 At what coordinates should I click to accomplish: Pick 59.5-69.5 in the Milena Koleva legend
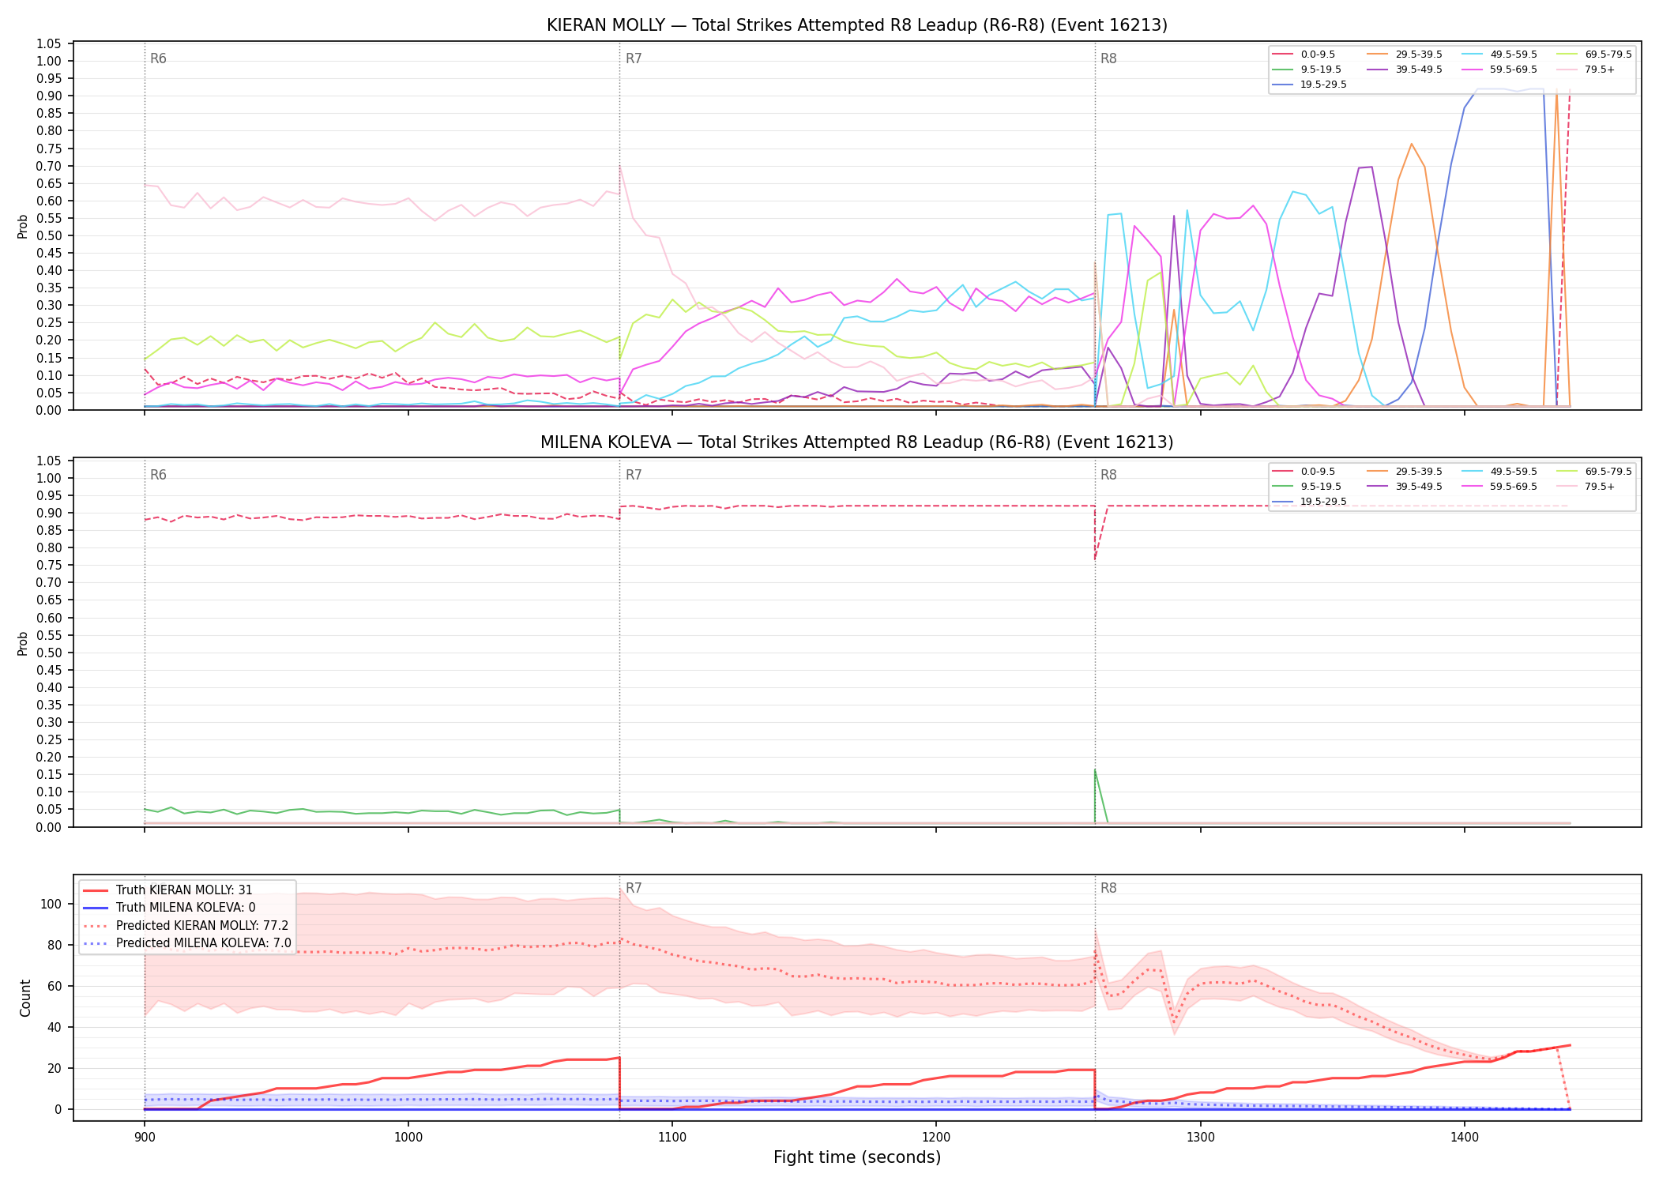pyautogui.click(x=1500, y=487)
